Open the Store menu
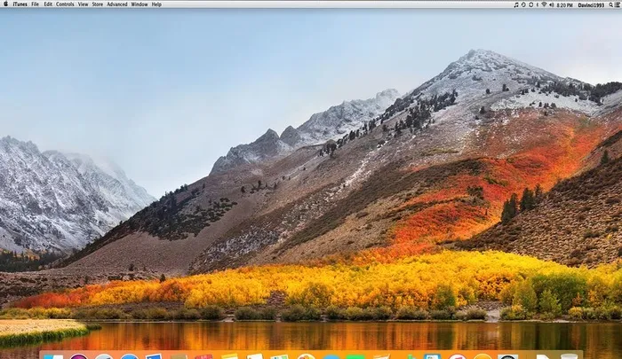622x359 pixels. 98,4
